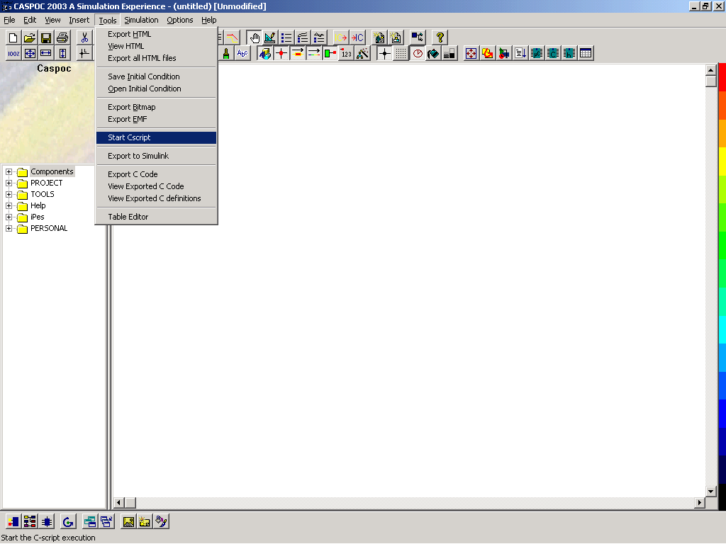This screenshot has width=726, height=544.
Task: Select the Components tree label
Action: click(52, 171)
